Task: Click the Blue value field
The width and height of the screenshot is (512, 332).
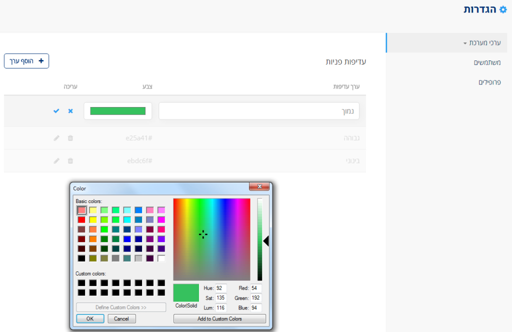Action: [x=256, y=308]
